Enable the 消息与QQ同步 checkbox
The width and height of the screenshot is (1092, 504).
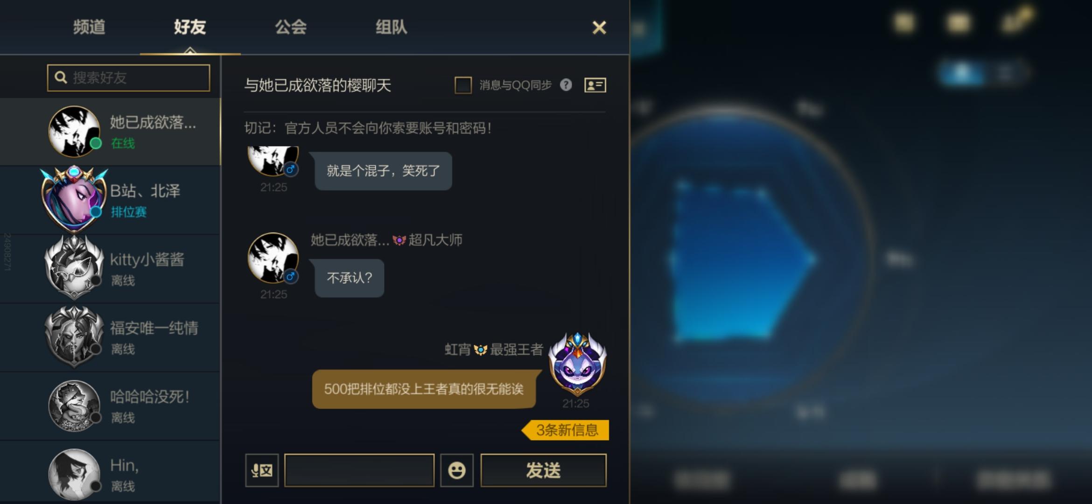463,85
